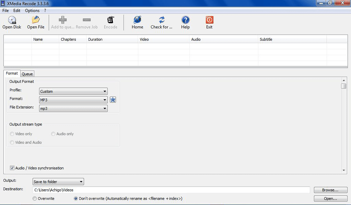Screen dimensions: 351x205
Task: Select the Don't overwrite radio button
Action: click(x=76, y=198)
